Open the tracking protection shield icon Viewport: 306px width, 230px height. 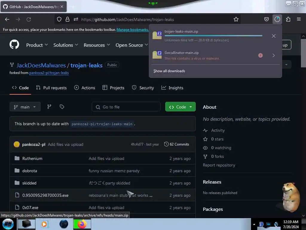[59, 19]
